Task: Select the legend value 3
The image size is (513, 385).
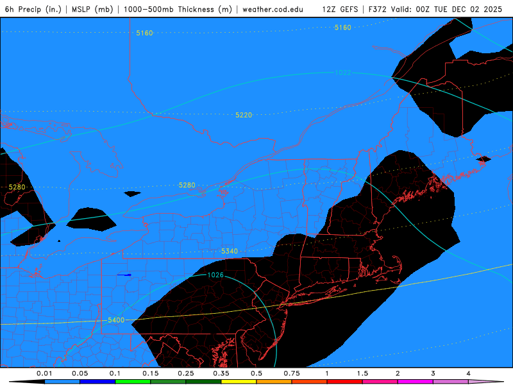Action: pos(433,373)
